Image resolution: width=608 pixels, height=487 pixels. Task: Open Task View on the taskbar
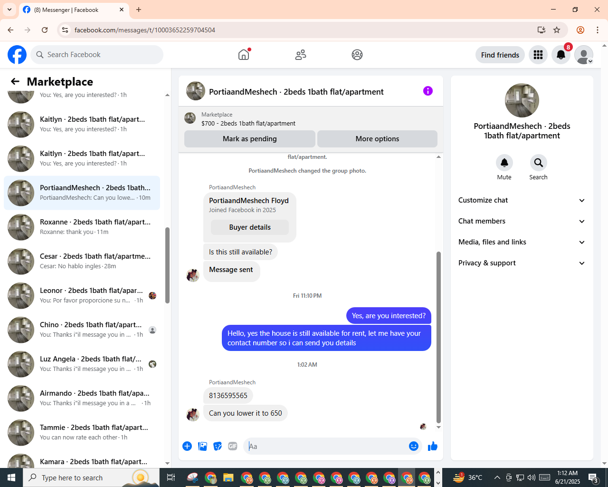point(171,477)
